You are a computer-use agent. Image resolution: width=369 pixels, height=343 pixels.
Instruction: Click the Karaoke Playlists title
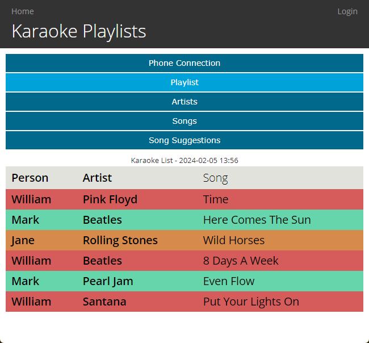point(79,31)
